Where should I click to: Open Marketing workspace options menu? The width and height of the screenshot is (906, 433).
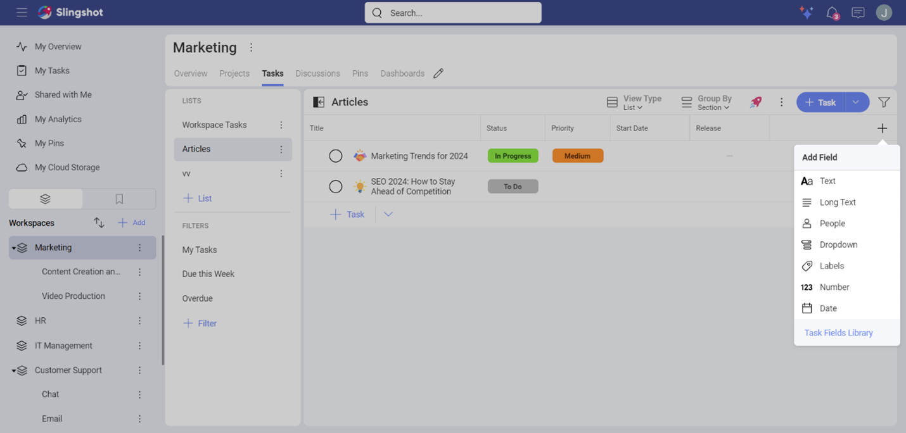pos(140,248)
